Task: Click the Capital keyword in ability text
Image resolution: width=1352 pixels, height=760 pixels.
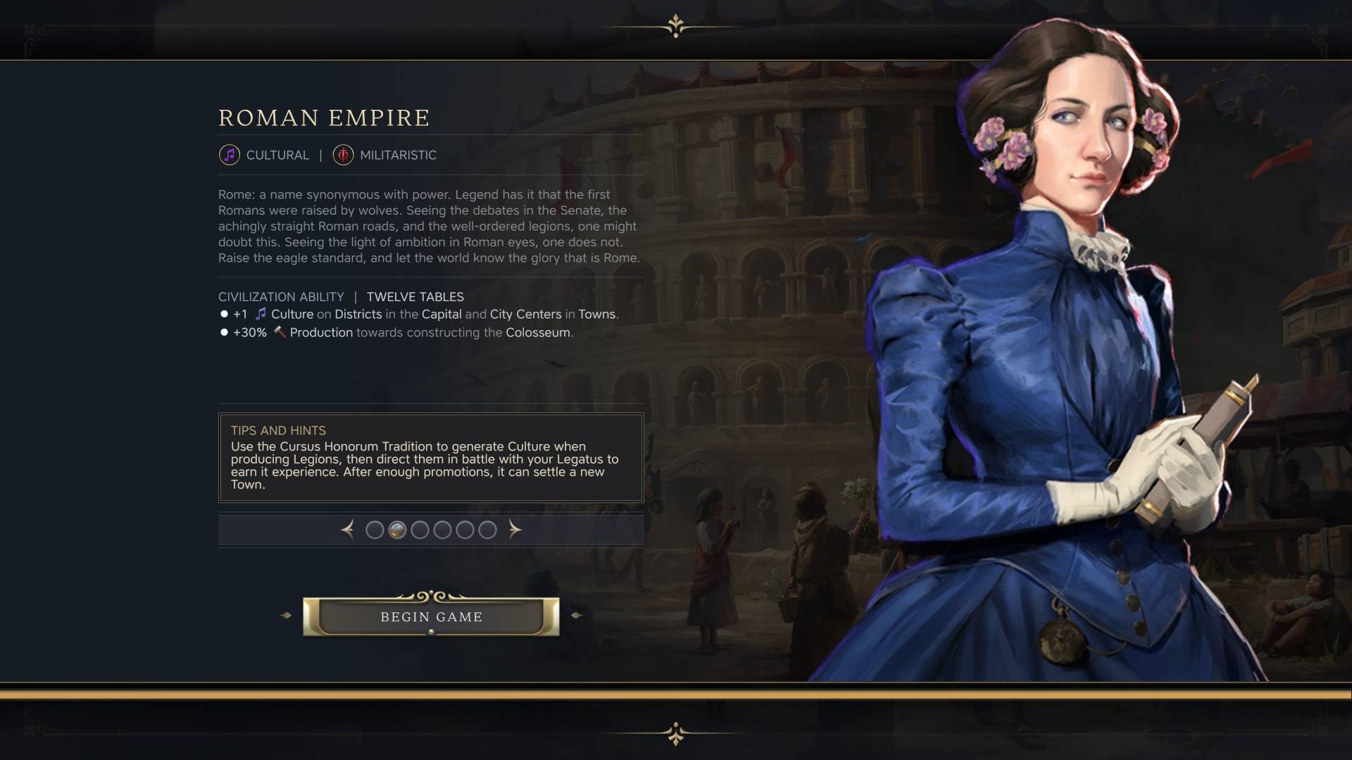Action: pos(442,315)
